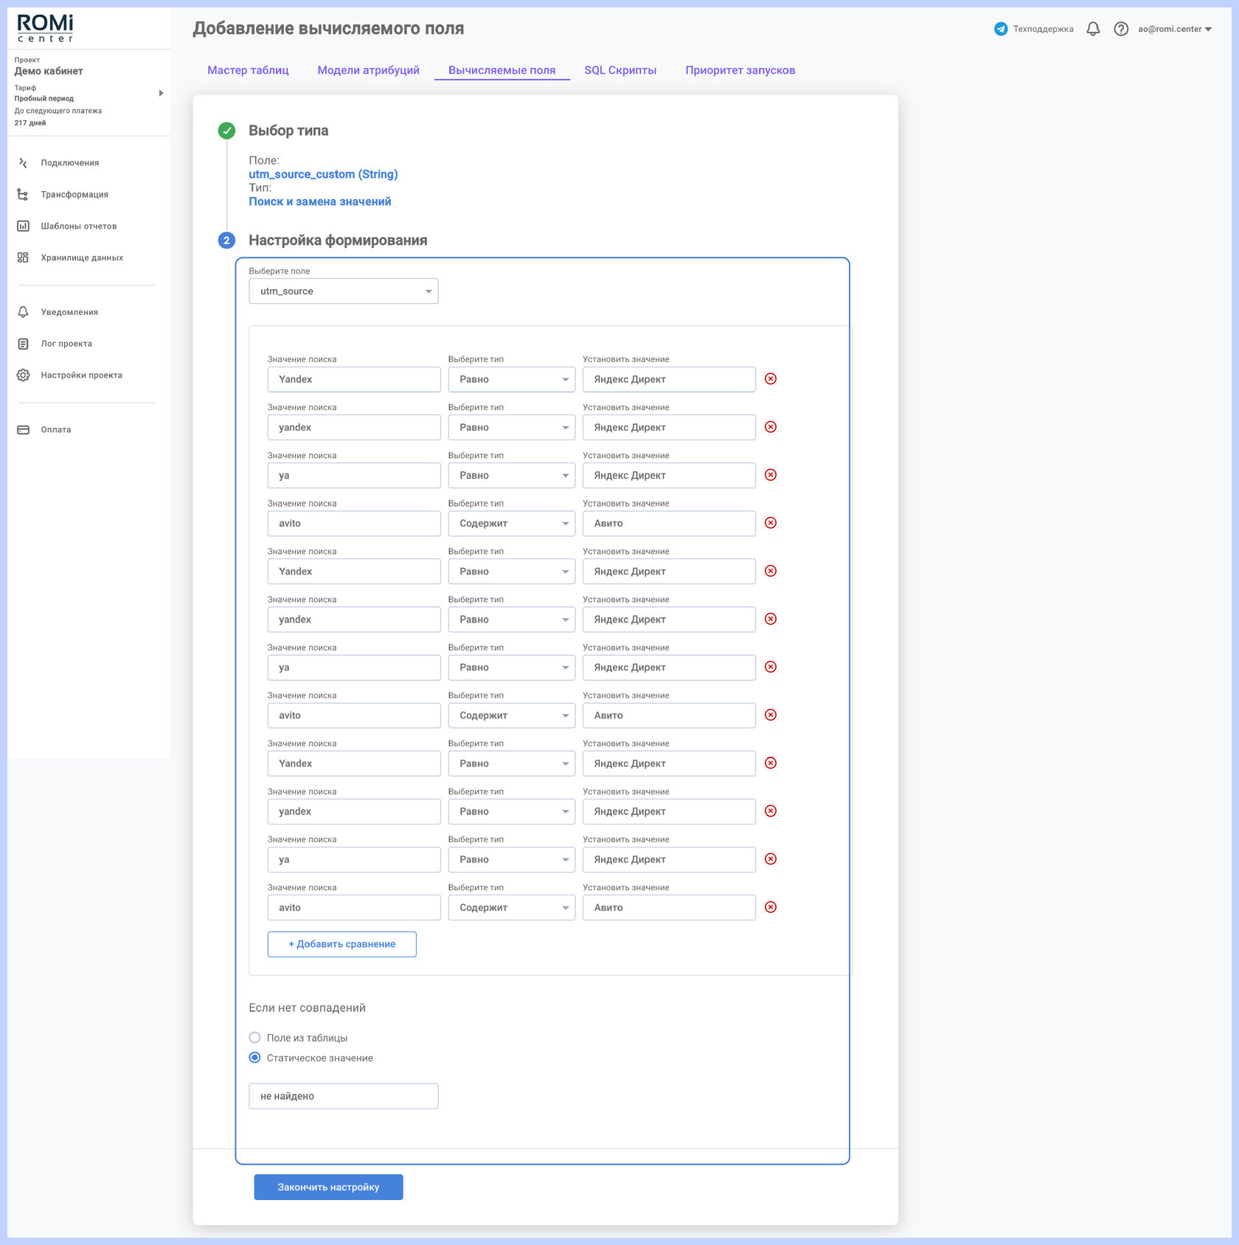
Task: Open Шаблоны отчетов sidebar icon
Action: pos(23,226)
